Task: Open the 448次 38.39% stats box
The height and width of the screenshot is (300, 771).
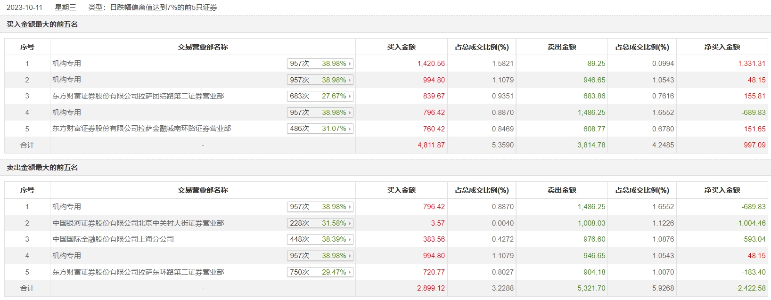Action: [x=320, y=239]
